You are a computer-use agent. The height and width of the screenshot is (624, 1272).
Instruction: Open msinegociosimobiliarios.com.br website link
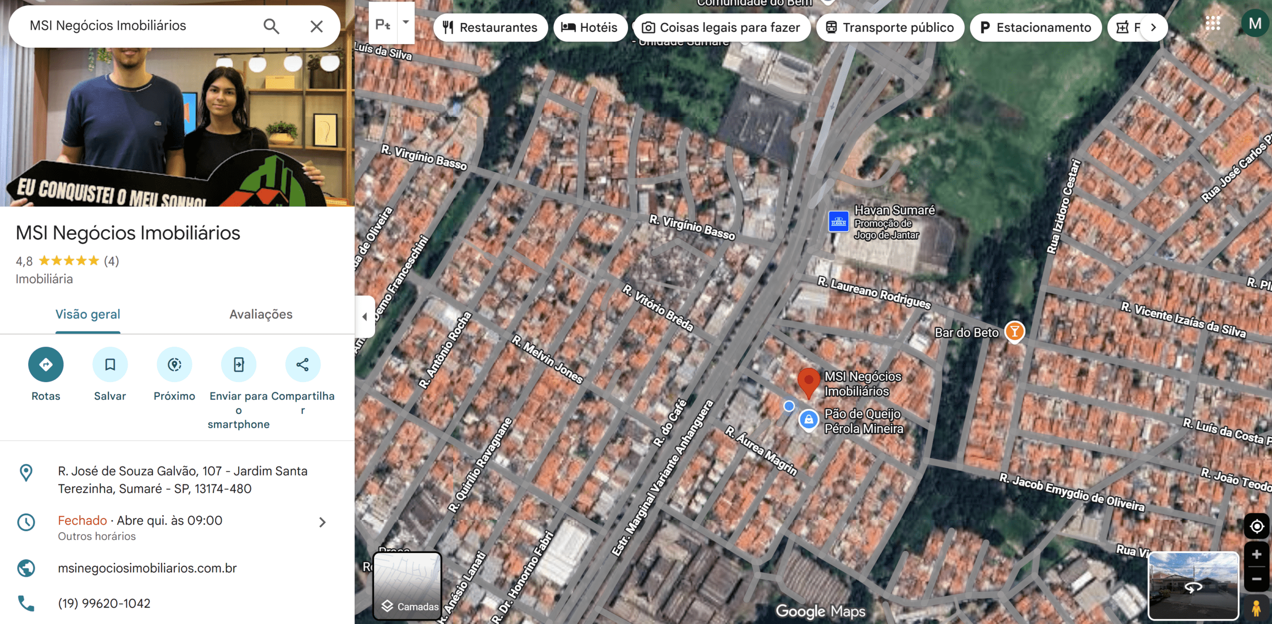coord(147,568)
